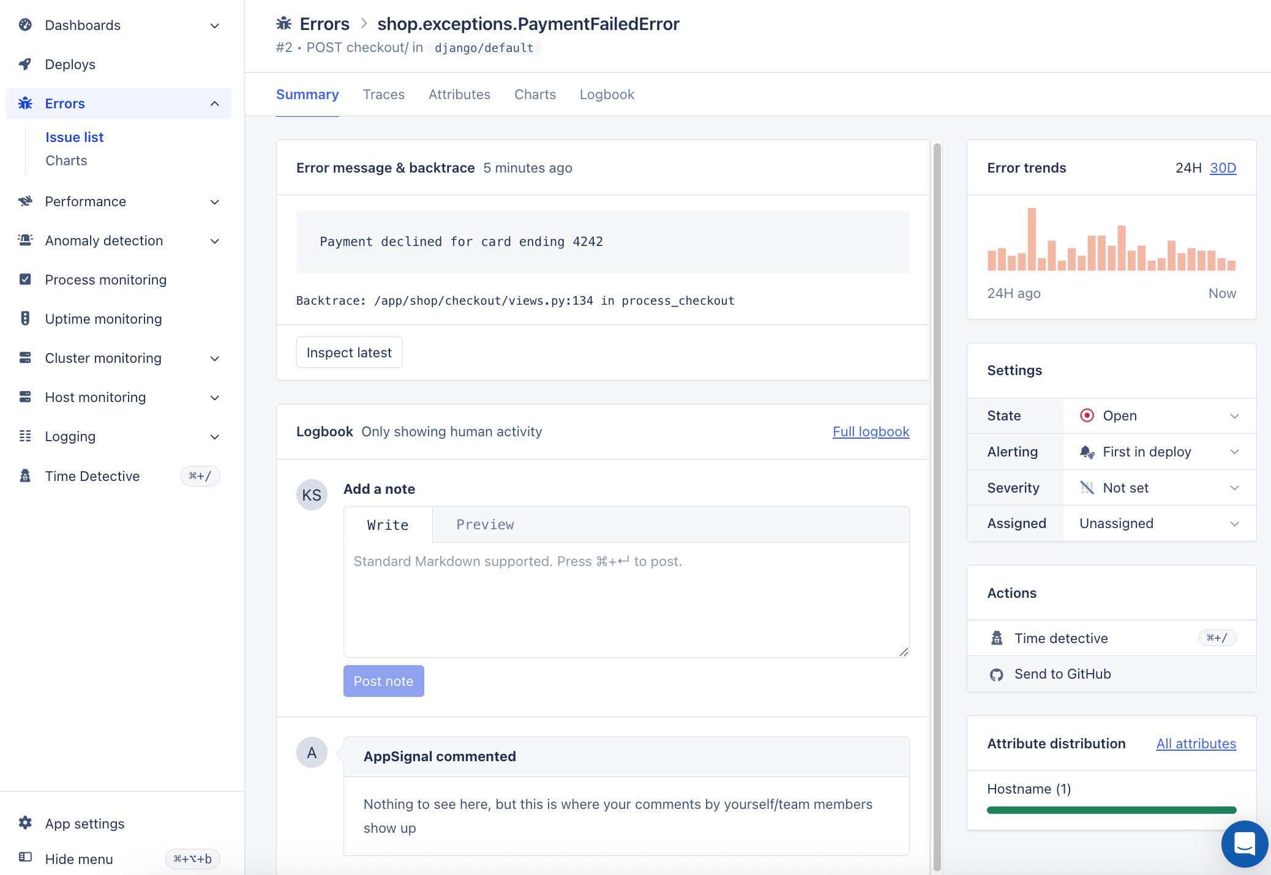
Task: Expand the Performance menu chevron
Action: click(x=215, y=202)
